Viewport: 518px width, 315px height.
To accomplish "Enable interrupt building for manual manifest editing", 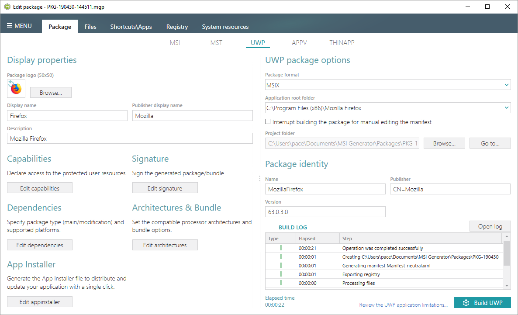I will 268,121.
